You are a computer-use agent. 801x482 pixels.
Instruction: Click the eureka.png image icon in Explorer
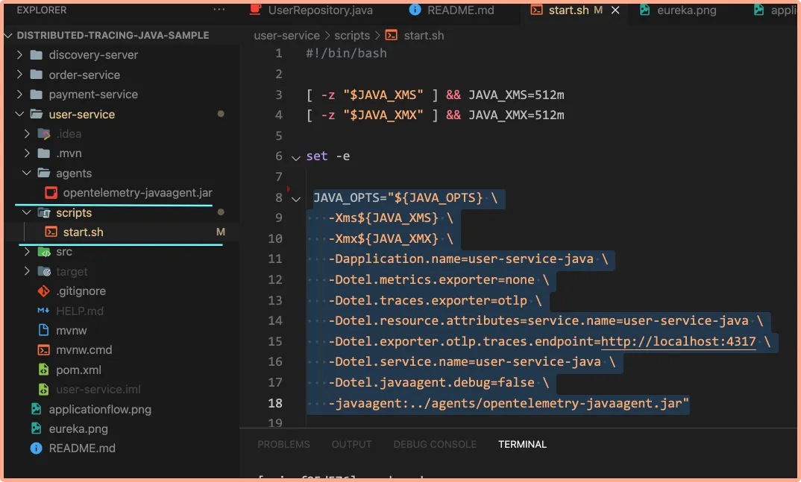click(36, 428)
